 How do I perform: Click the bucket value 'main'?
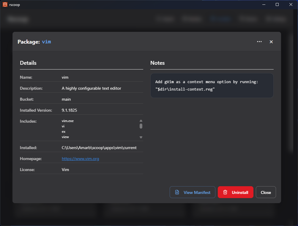coord(66,99)
